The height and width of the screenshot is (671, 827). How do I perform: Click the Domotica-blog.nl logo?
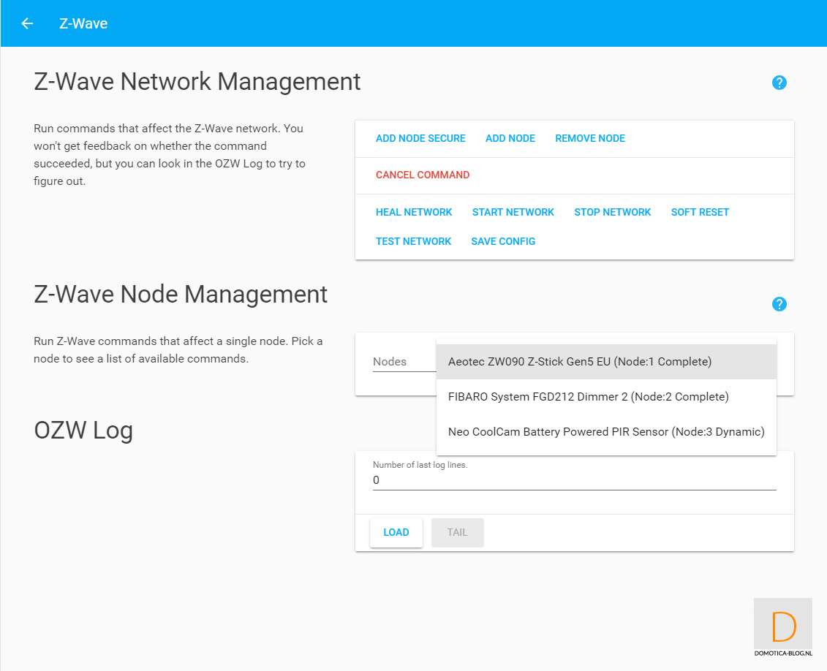pos(783,628)
